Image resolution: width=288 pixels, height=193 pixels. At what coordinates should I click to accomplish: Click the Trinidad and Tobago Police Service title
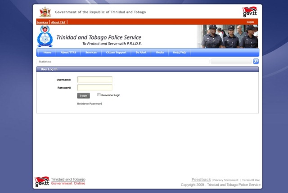(99, 37)
